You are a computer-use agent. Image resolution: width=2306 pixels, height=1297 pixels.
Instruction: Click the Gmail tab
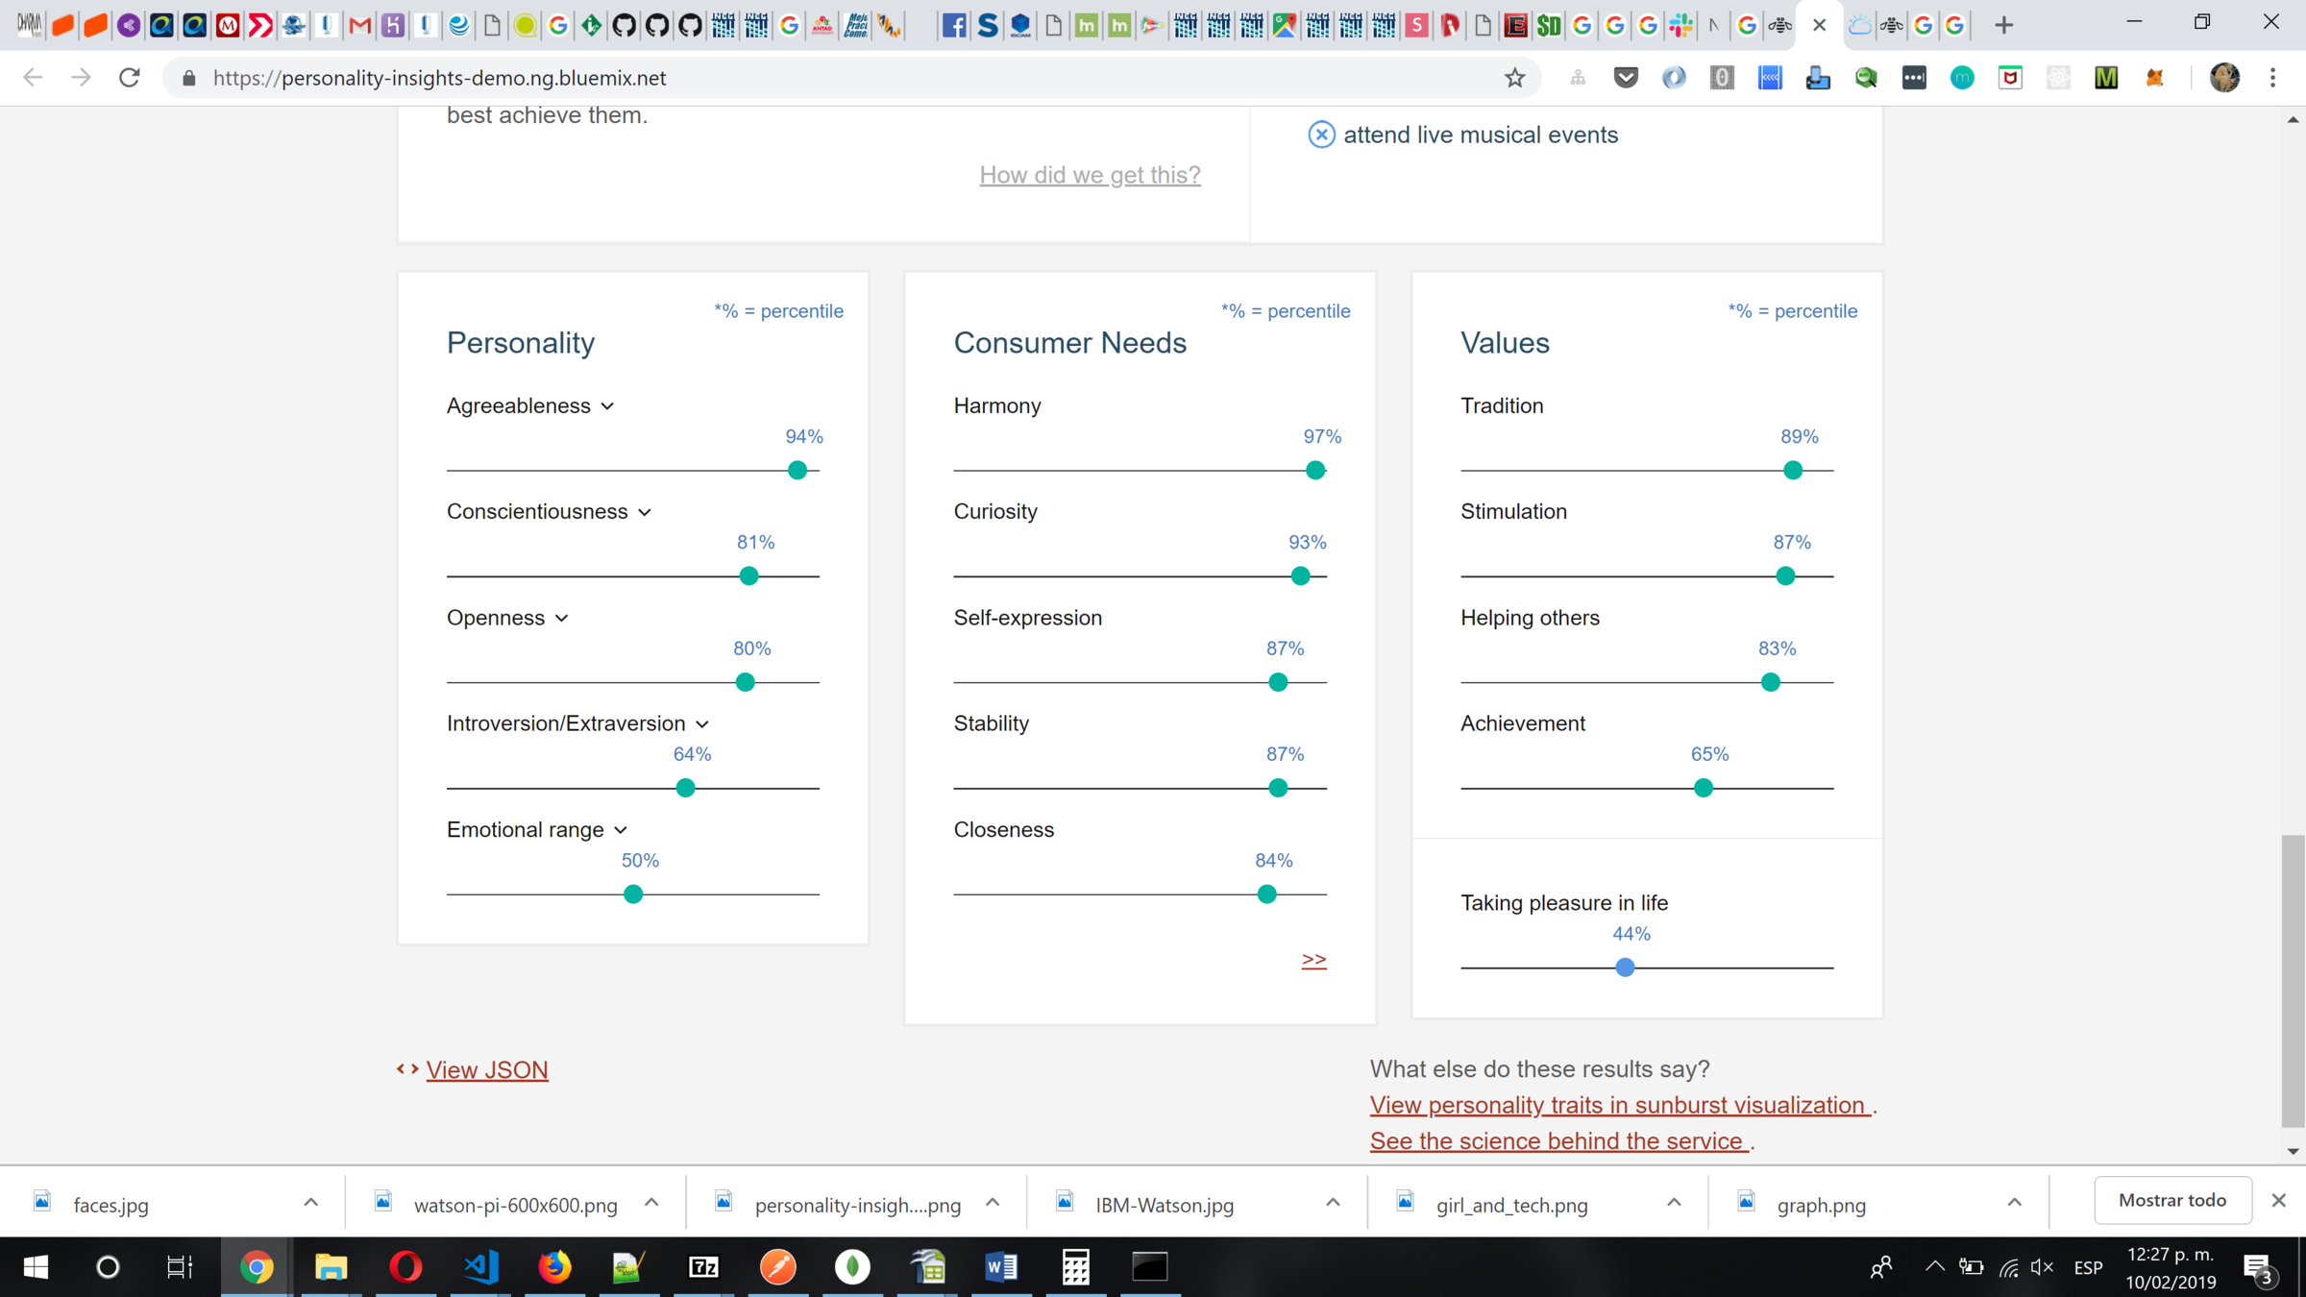pyautogui.click(x=360, y=25)
